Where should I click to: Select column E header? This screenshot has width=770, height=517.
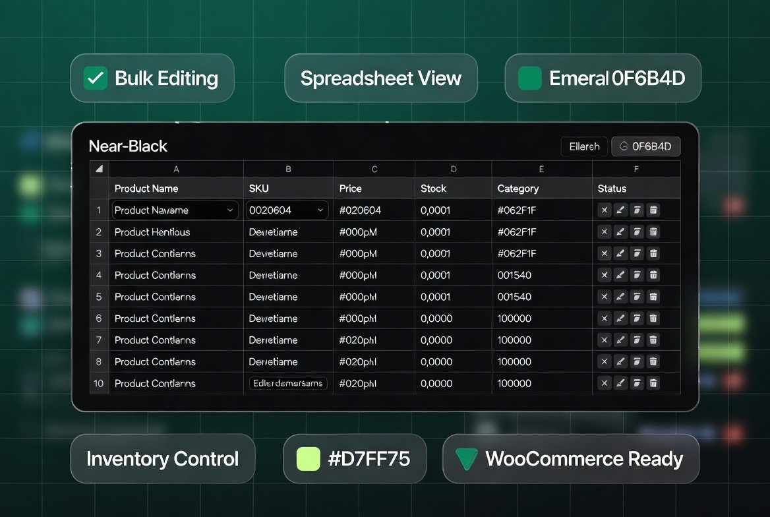point(542,169)
